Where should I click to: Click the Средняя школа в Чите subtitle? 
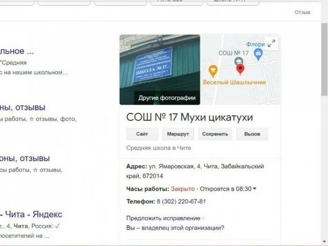click(158, 148)
